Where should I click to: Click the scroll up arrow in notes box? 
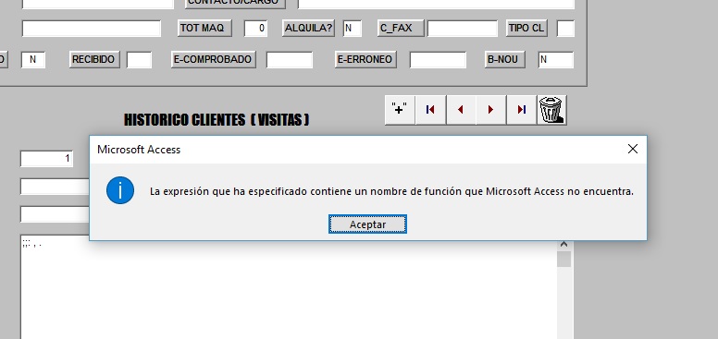pyautogui.click(x=563, y=245)
